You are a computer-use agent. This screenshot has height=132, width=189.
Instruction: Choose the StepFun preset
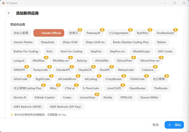coord(96,51)
